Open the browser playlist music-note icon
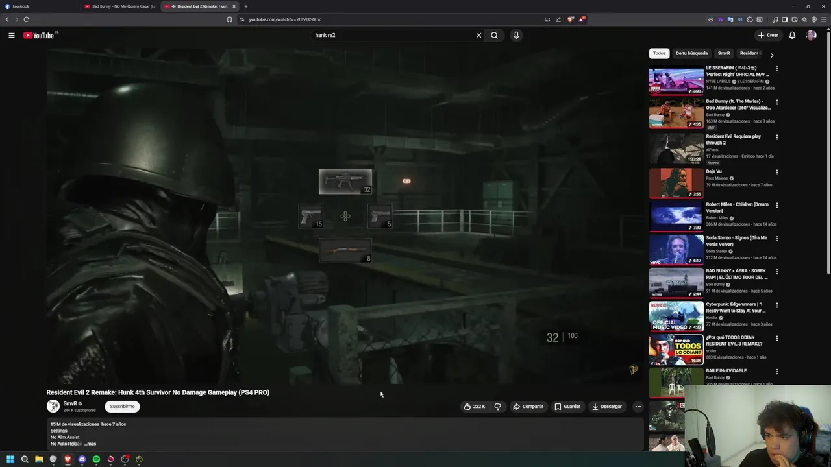831x467 pixels. [775, 19]
